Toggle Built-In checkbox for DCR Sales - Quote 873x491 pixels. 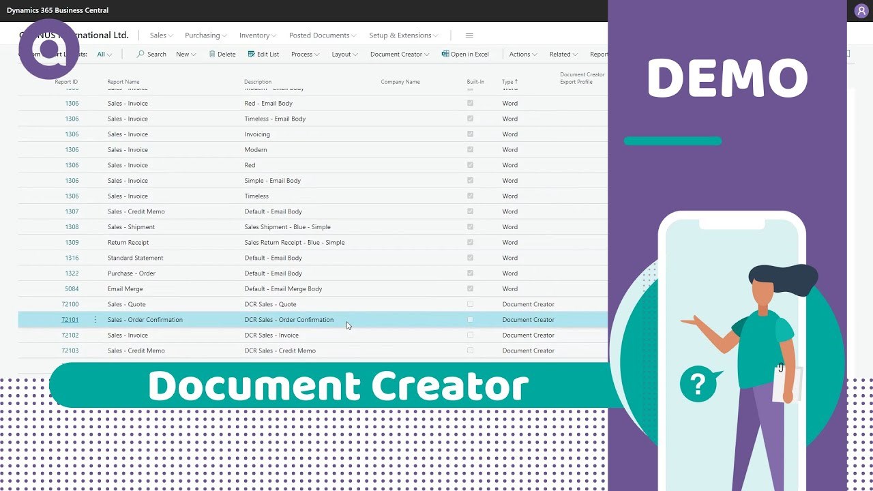pyautogui.click(x=470, y=304)
